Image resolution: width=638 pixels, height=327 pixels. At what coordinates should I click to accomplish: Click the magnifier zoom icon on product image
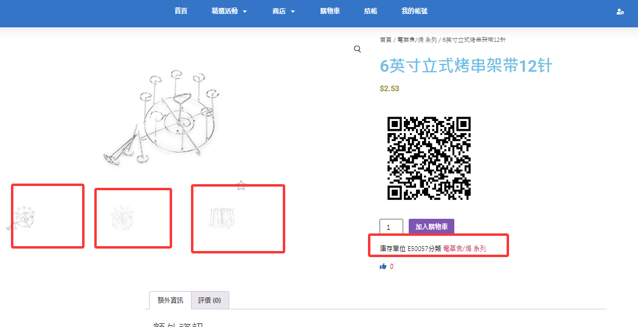click(x=357, y=49)
